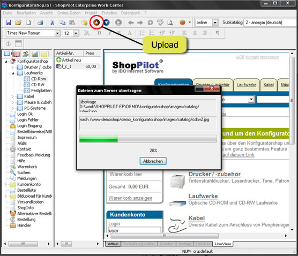Select the CD-RW tree item
Screen dimensions: 298x256
coord(38,85)
